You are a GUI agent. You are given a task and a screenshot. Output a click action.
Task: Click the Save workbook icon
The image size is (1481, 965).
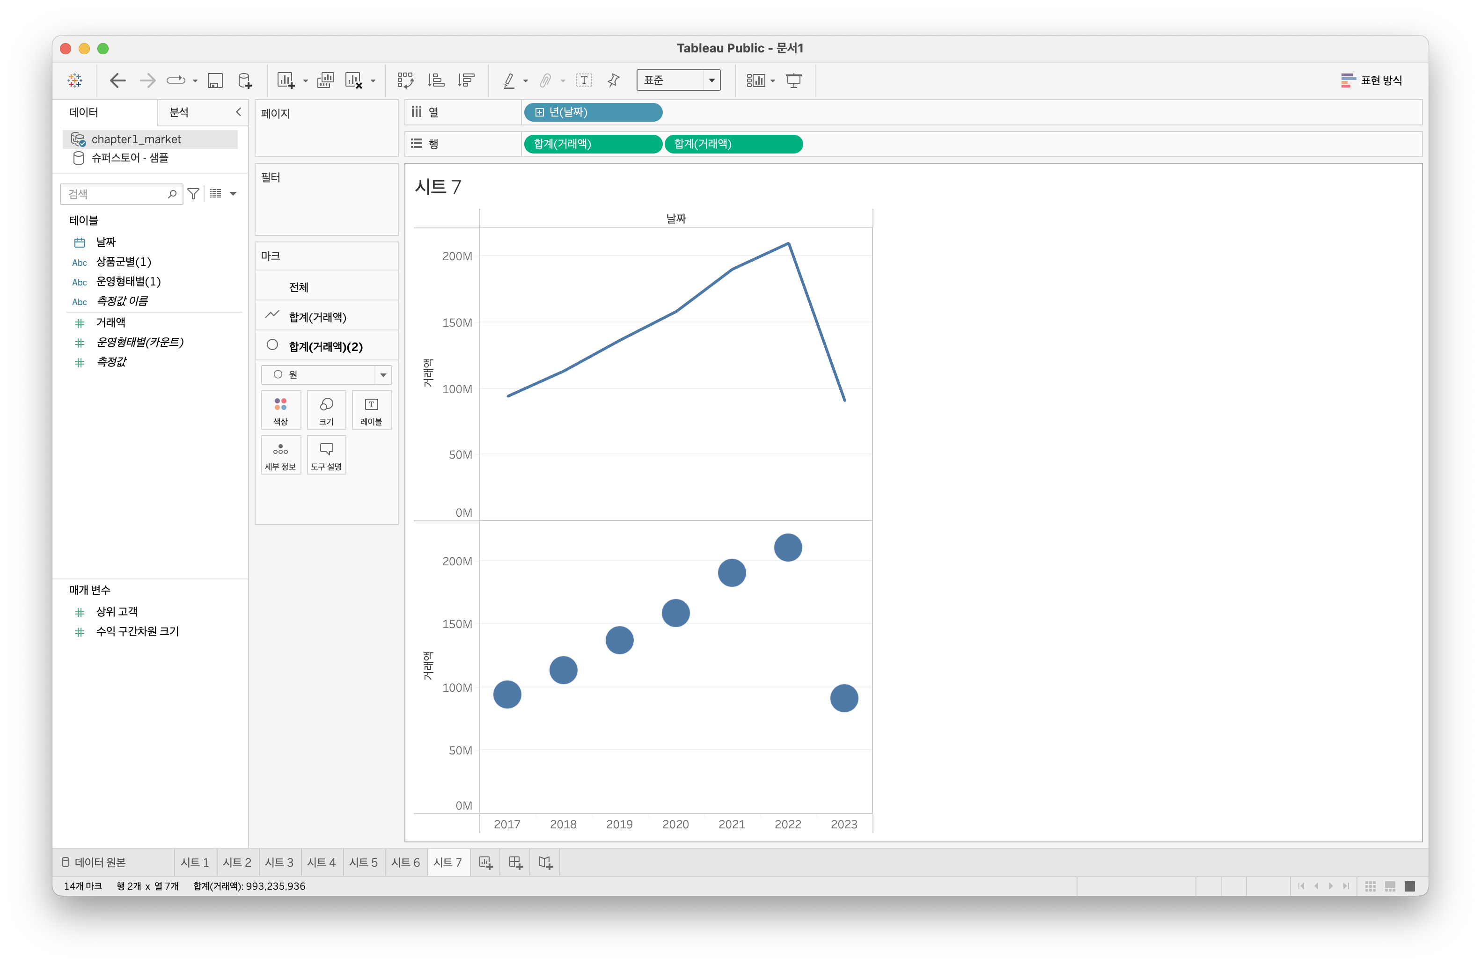[215, 80]
